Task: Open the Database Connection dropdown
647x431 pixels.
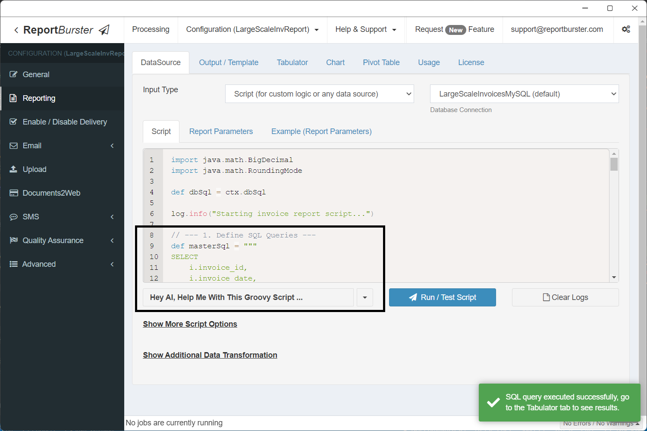Action: 524,94
